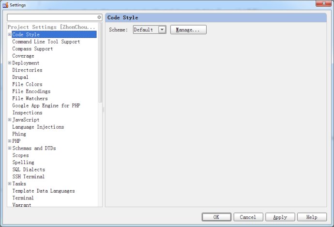Expand the PHP tree node
This screenshot has height=227, width=334.
coord(10,141)
